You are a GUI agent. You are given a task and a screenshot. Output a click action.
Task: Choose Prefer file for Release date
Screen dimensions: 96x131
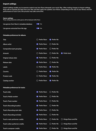point(50,62)
